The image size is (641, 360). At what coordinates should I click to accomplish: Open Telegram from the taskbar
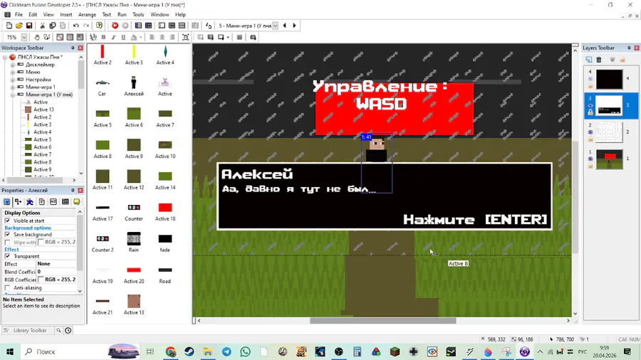226,351
